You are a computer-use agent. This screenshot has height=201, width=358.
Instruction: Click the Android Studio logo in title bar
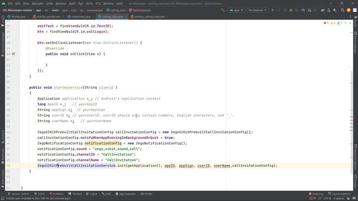pyautogui.click(x=3, y=3)
